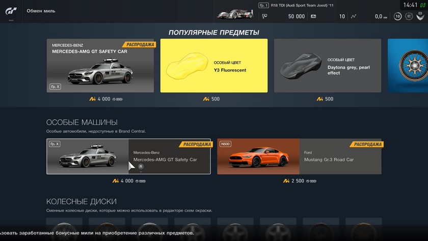Click the Особые машины section heading
The height and width of the screenshot is (241, 428).
click(82, 122)
